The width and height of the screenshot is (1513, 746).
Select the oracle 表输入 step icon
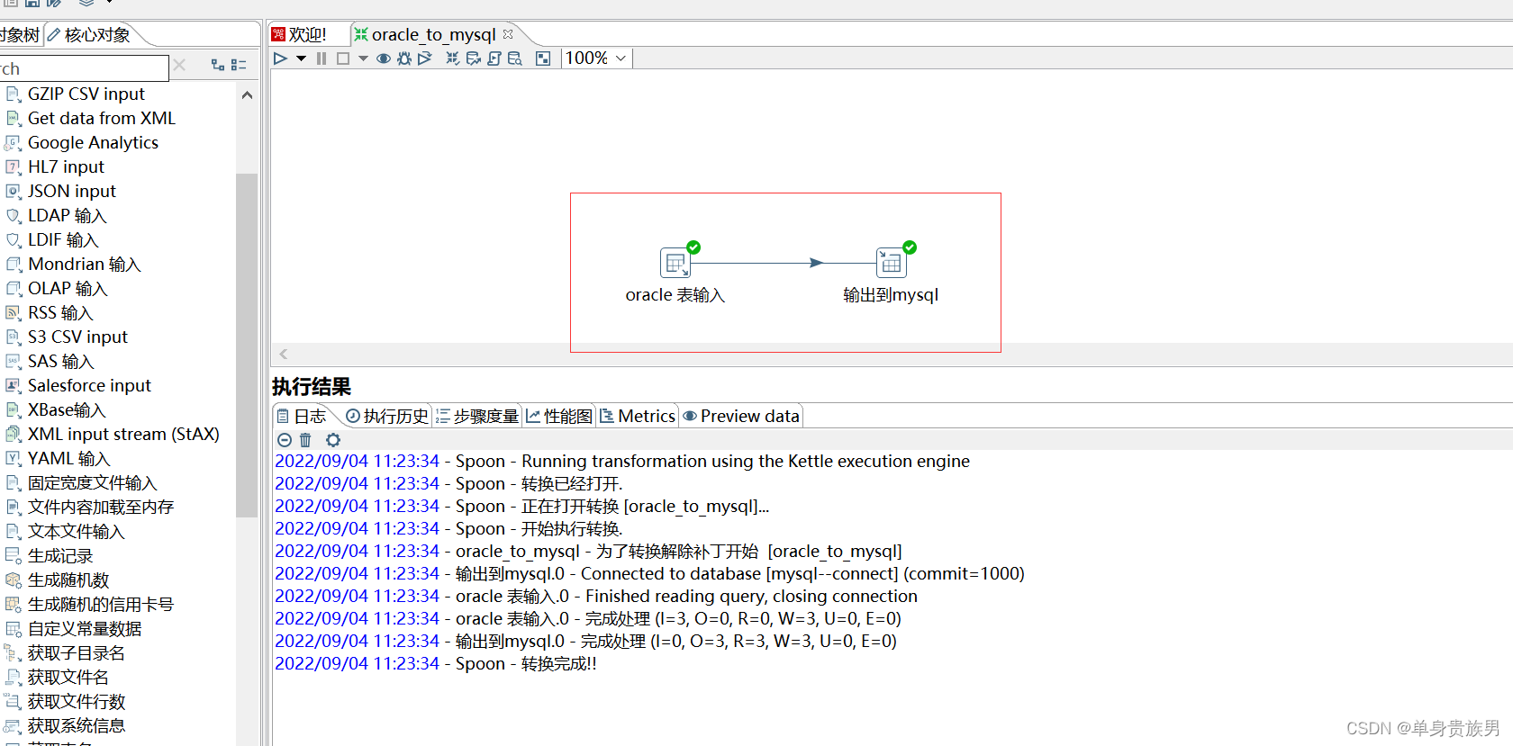675,263
